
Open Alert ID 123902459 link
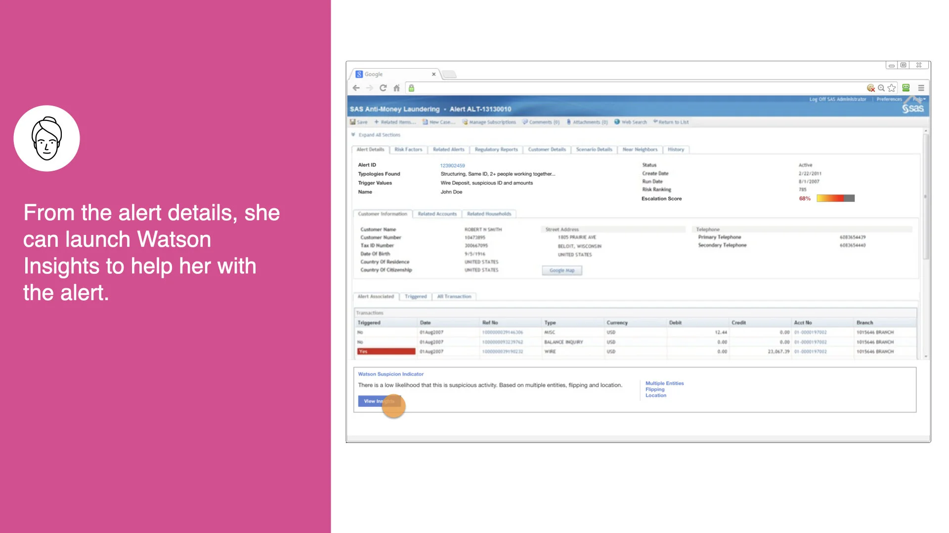452,166
